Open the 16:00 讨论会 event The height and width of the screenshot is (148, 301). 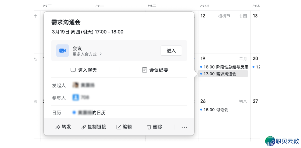[x=214, y=110]
